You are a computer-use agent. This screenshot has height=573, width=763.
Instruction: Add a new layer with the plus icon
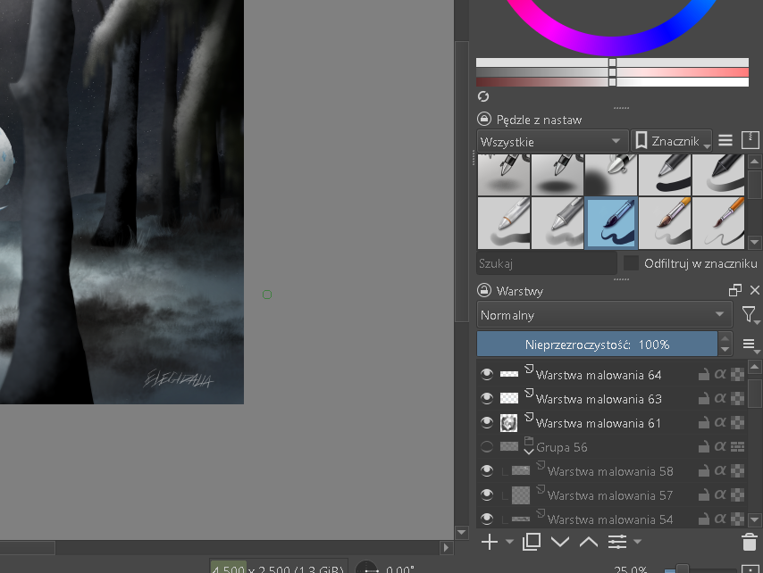coord(490,542)
